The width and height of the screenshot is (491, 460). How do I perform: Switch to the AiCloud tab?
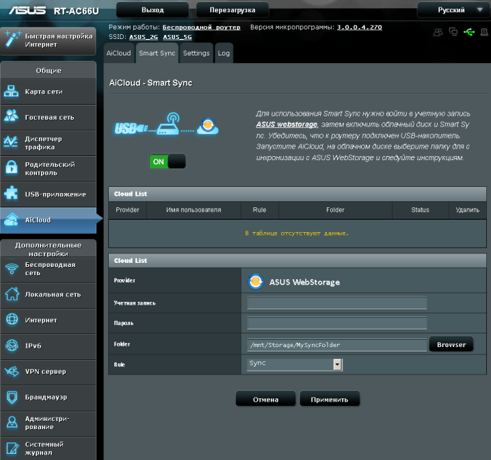pos(119,53)
